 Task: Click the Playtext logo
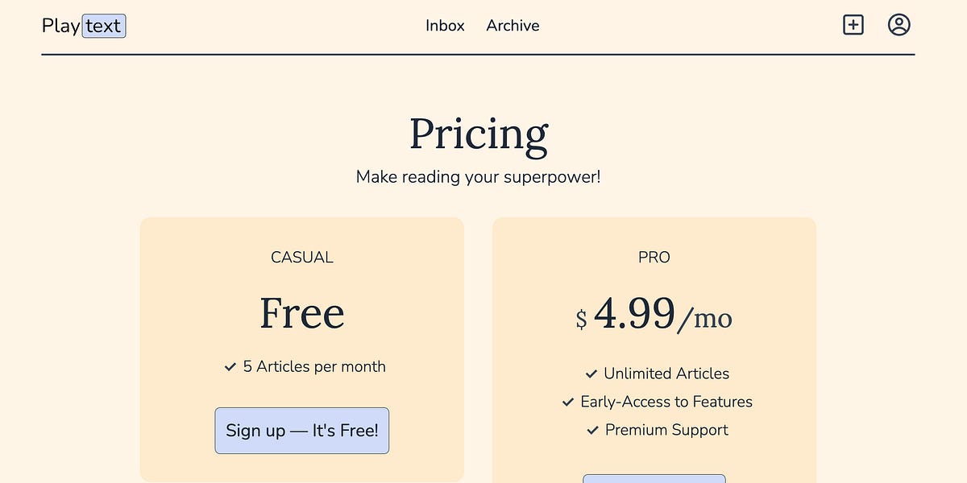pyautogui.click(x=83, y=25)
